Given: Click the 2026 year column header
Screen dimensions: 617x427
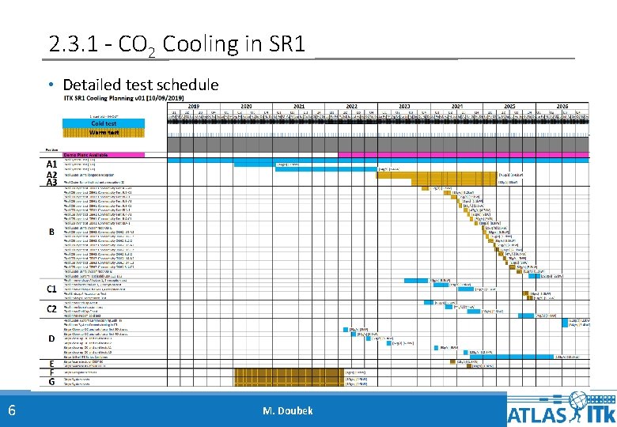Looking at the screenshot, I should 562,106.
